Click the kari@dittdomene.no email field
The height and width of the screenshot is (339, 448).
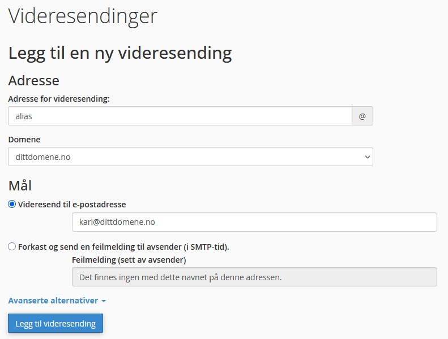pos(254,222)
